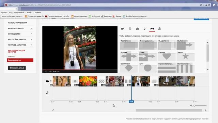This screenshot has height=123, width=218.
Task: Open Одноклассники (2) bookmark
Action: (34, 16)
